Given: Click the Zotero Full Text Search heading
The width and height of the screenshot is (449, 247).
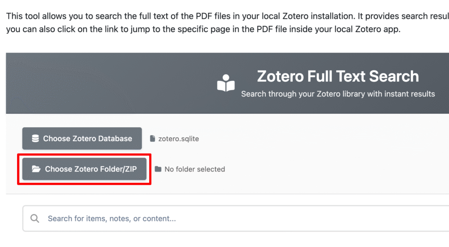Looking at the screenshot, I should pyautogui.click(x=338, y=76).
